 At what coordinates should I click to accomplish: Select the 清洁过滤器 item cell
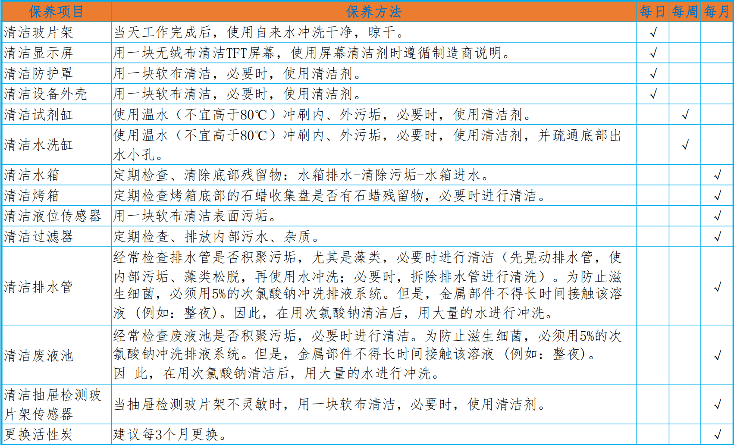point(56,236)
